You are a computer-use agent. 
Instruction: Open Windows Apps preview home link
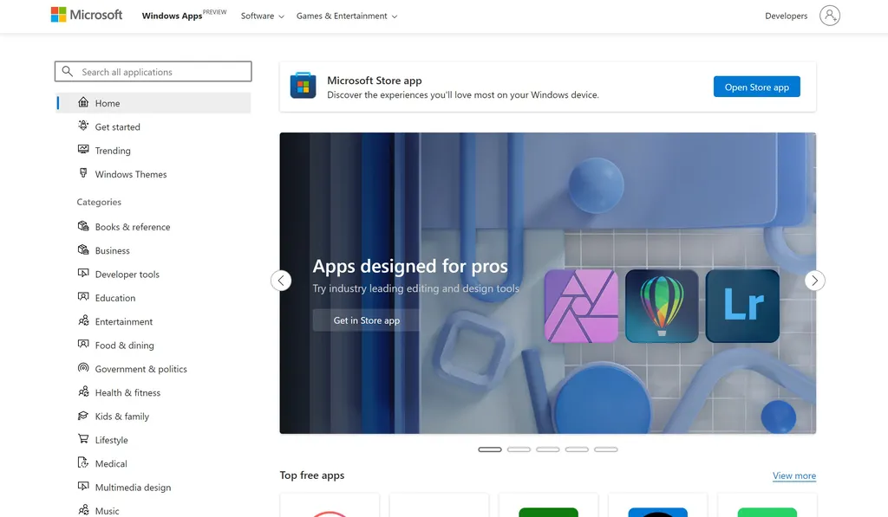pyautogui.click(x=184, y=15)
